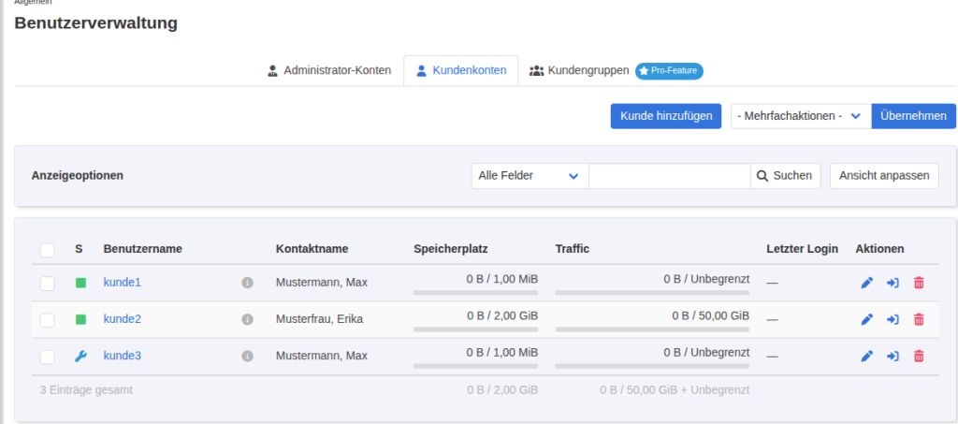Switch to the Administrator-Konten tab
958x424 pixels.
click(x=329, y=70)
